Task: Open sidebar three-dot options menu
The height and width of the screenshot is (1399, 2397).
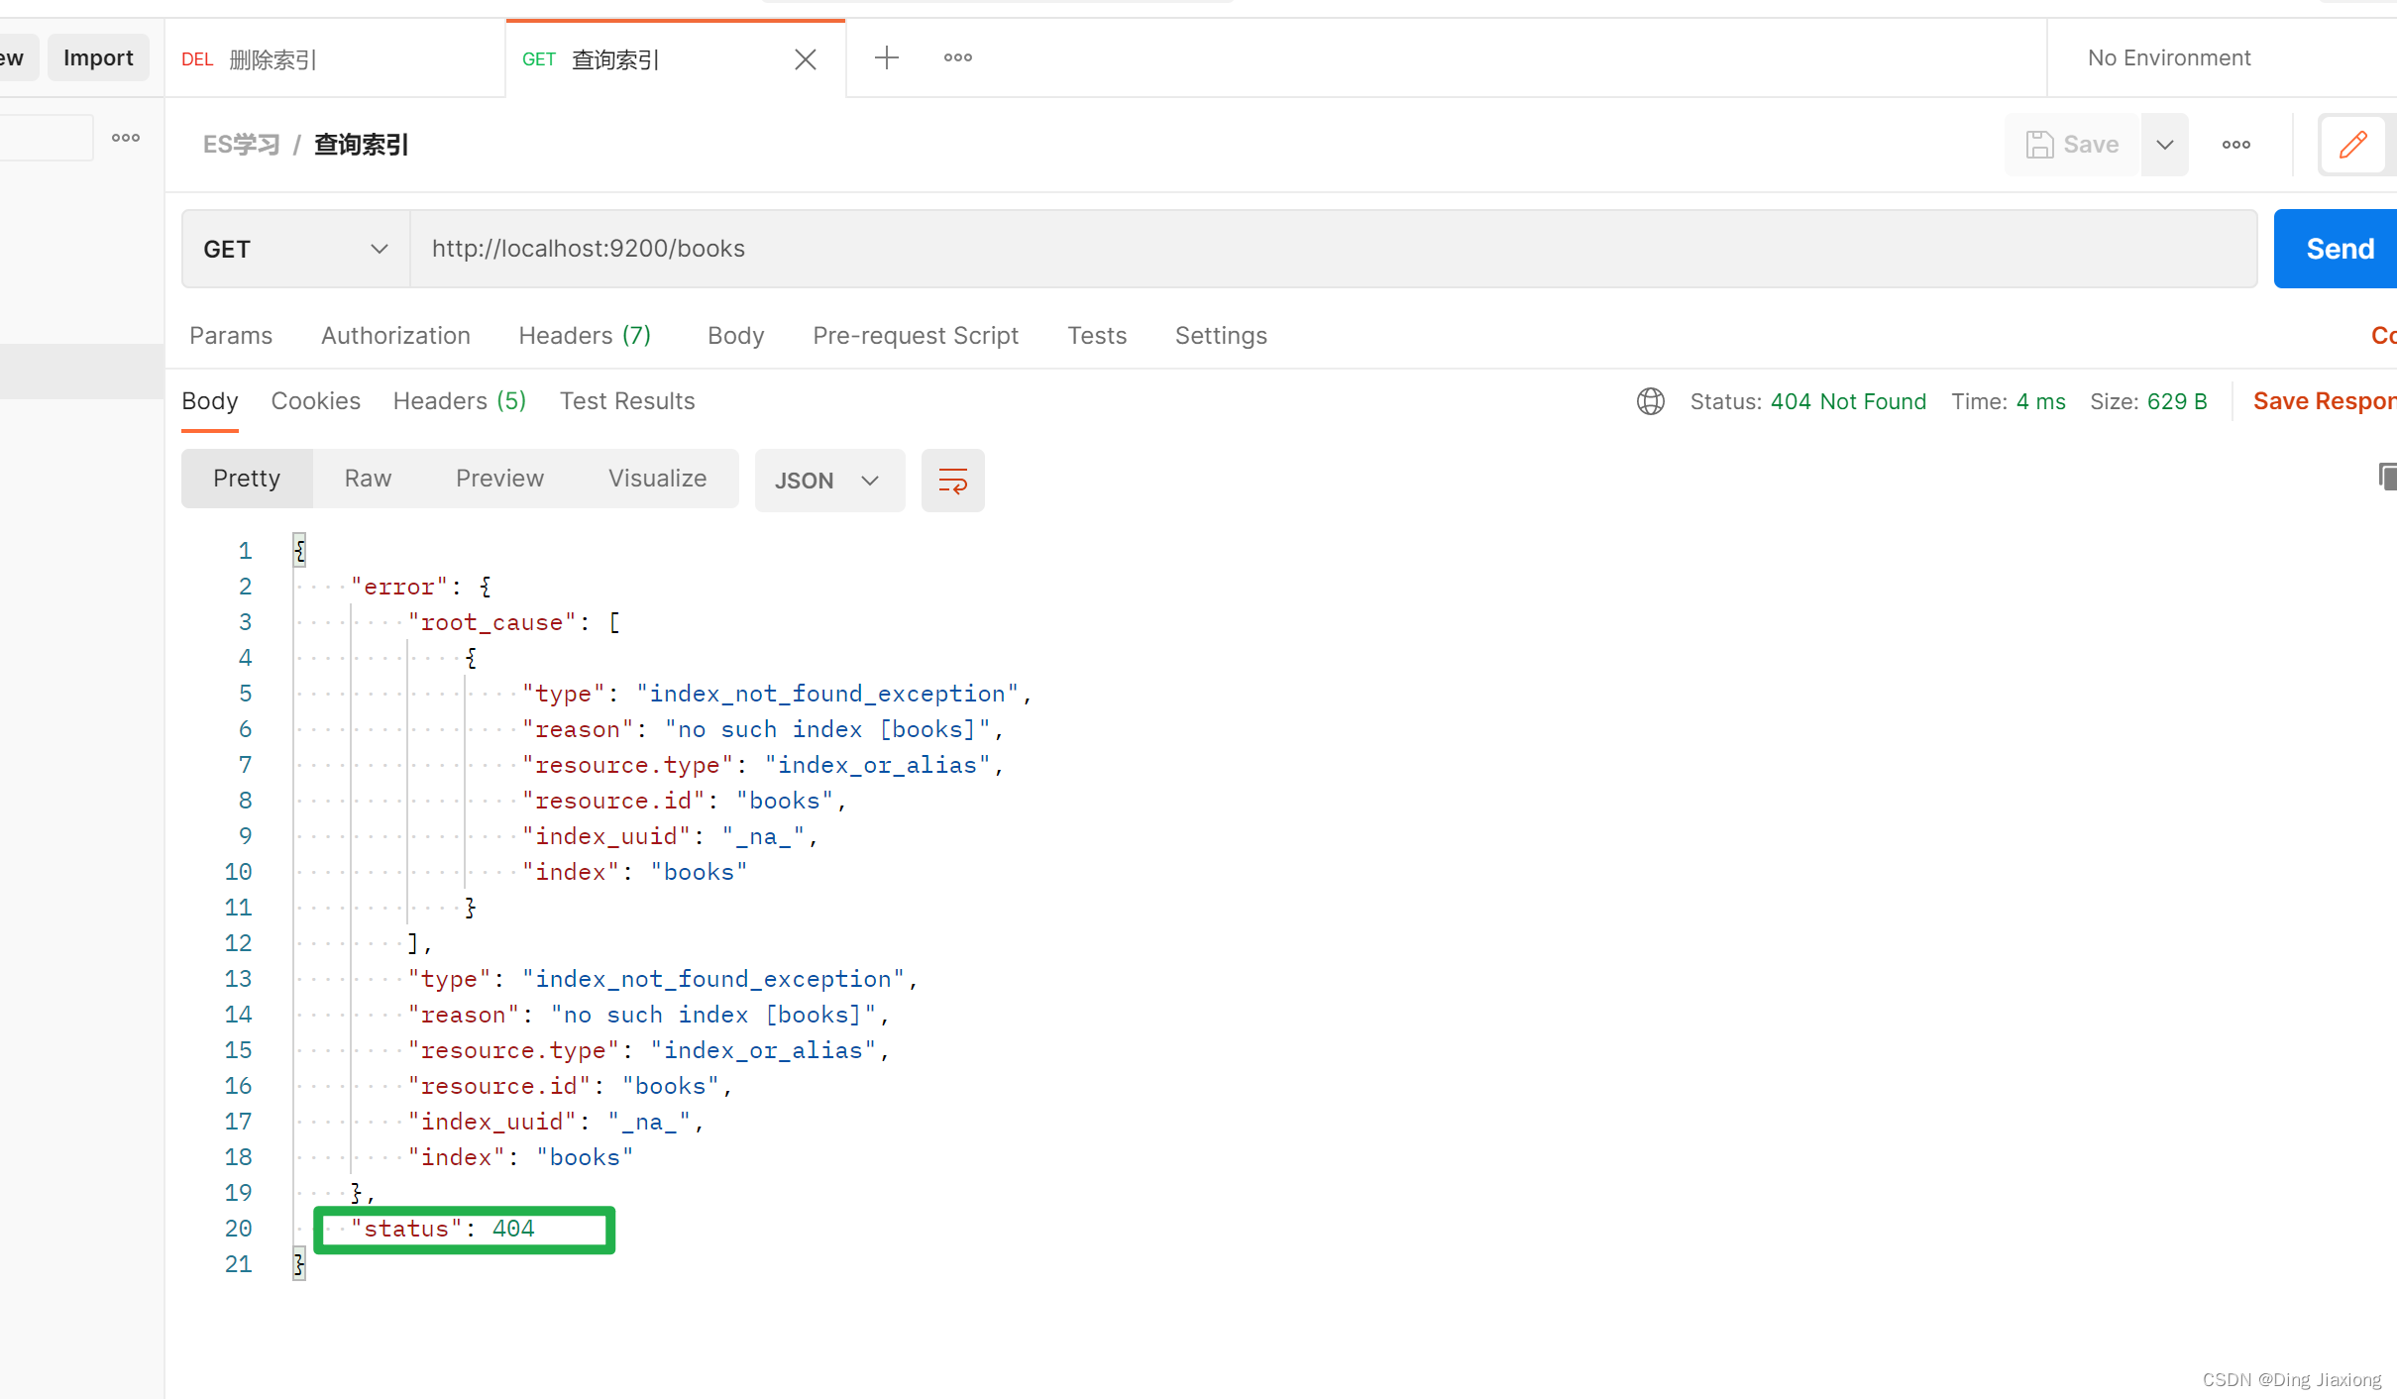Action: click(126, 138)
